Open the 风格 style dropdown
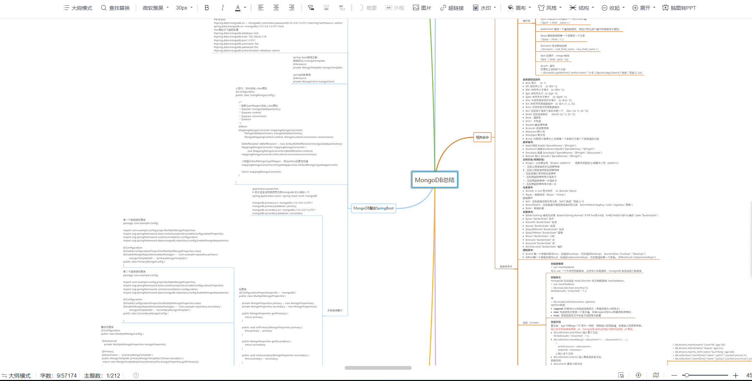Image resolution: width=752 pixels, height=381 pixels. [x=550, y=8]
